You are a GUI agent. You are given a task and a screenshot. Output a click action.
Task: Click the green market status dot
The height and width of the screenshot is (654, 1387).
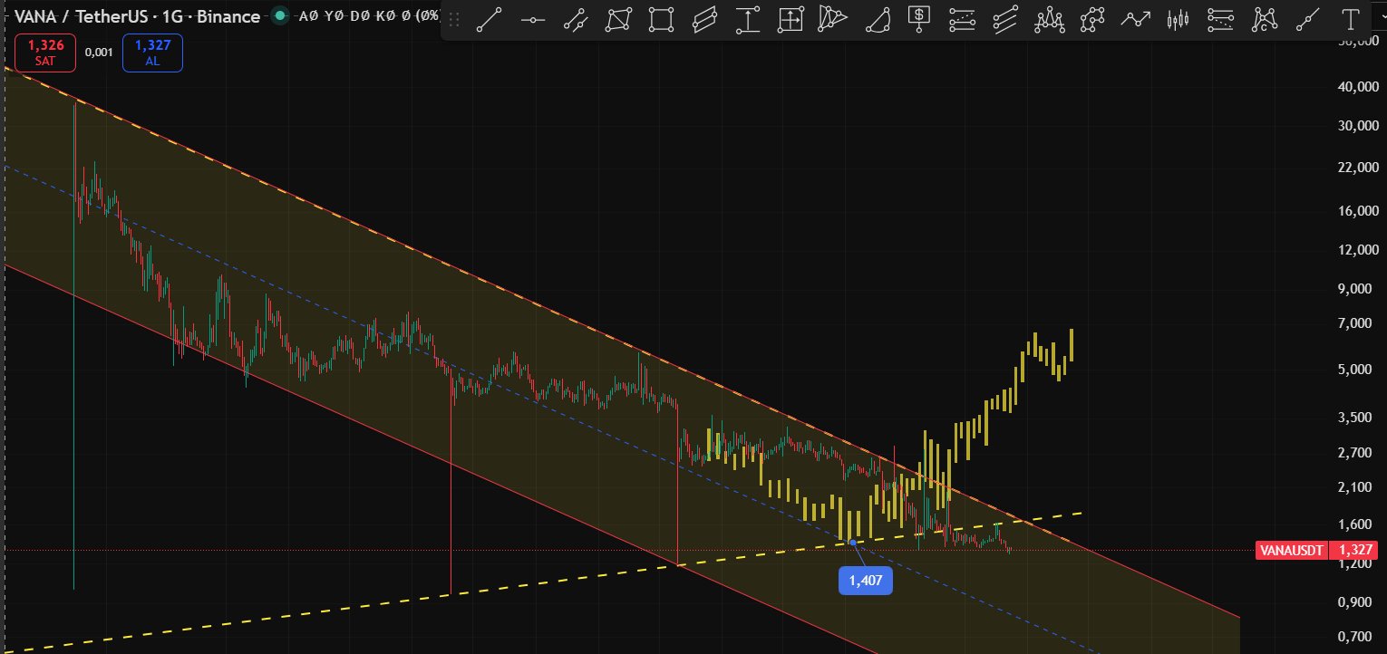(280, 16)
